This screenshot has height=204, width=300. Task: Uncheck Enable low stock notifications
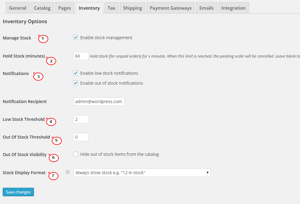[76, 73]
